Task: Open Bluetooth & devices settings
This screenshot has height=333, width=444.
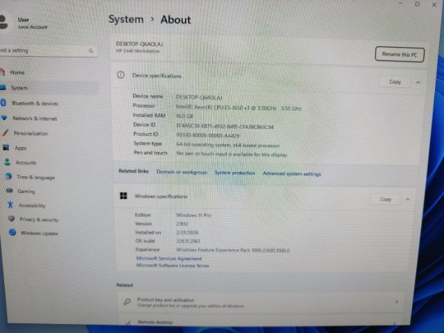Action: coord(35,103)
